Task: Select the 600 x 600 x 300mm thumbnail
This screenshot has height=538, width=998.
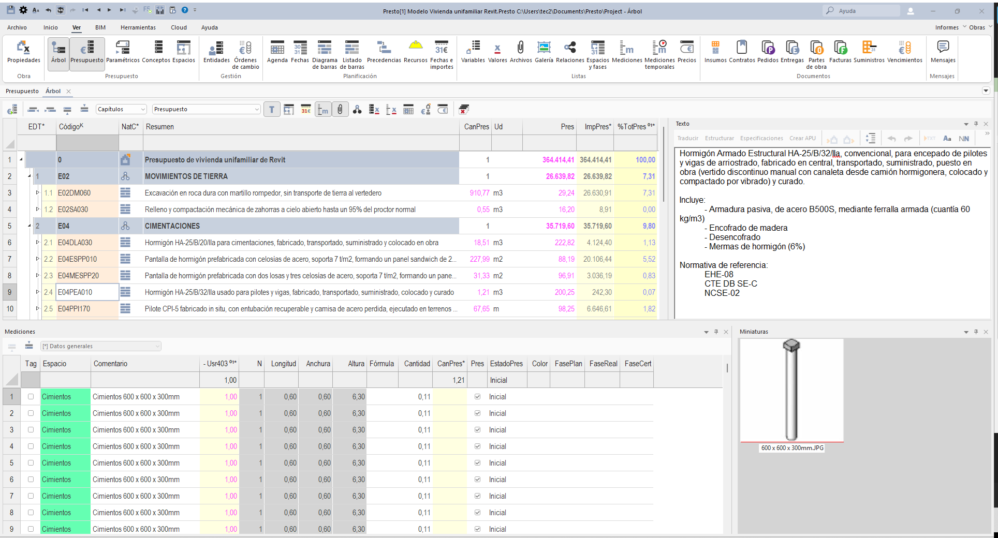Action: pyautogui.click(x=791, y=391)
